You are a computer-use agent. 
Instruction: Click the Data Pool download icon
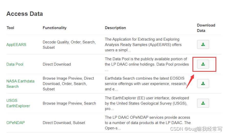click(203, 64)
